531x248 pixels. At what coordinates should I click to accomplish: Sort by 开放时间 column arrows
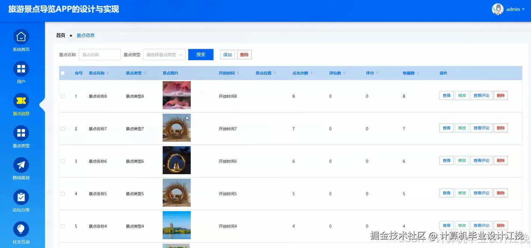point(238,73)
